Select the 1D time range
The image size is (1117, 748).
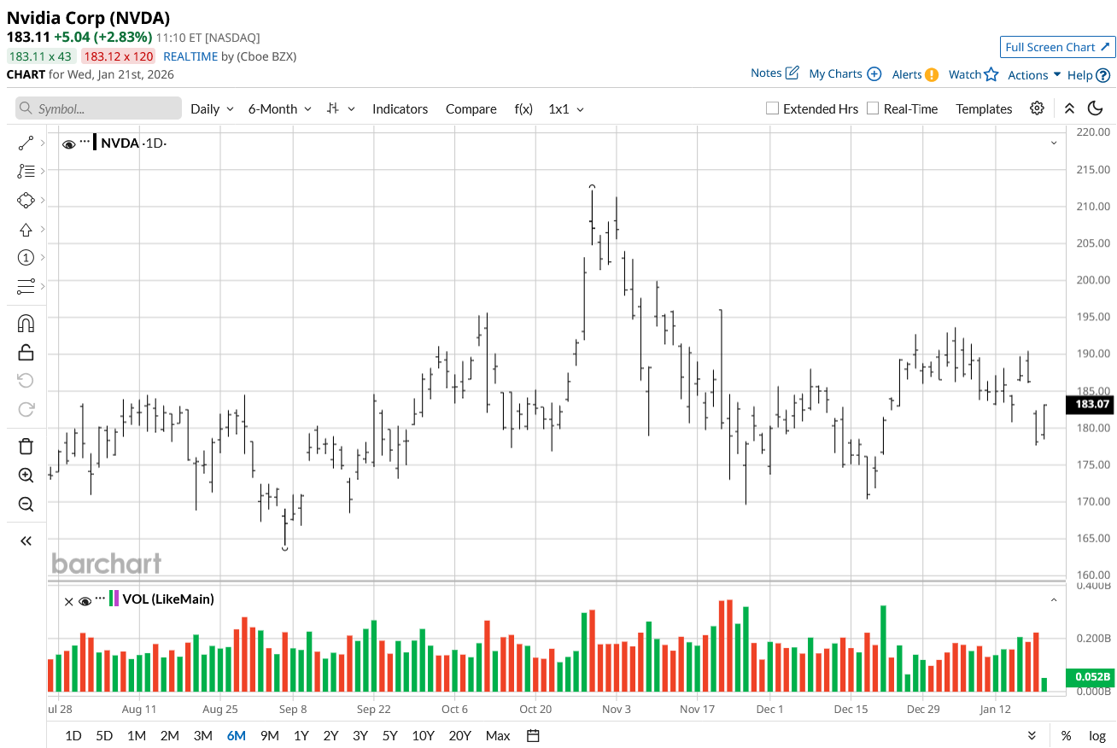73,736
